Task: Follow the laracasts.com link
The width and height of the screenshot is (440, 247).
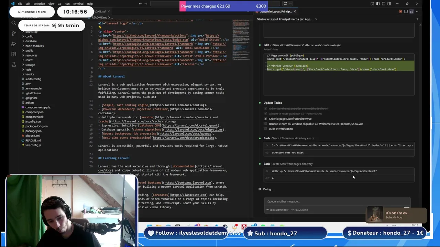Action: coord(189,195)
